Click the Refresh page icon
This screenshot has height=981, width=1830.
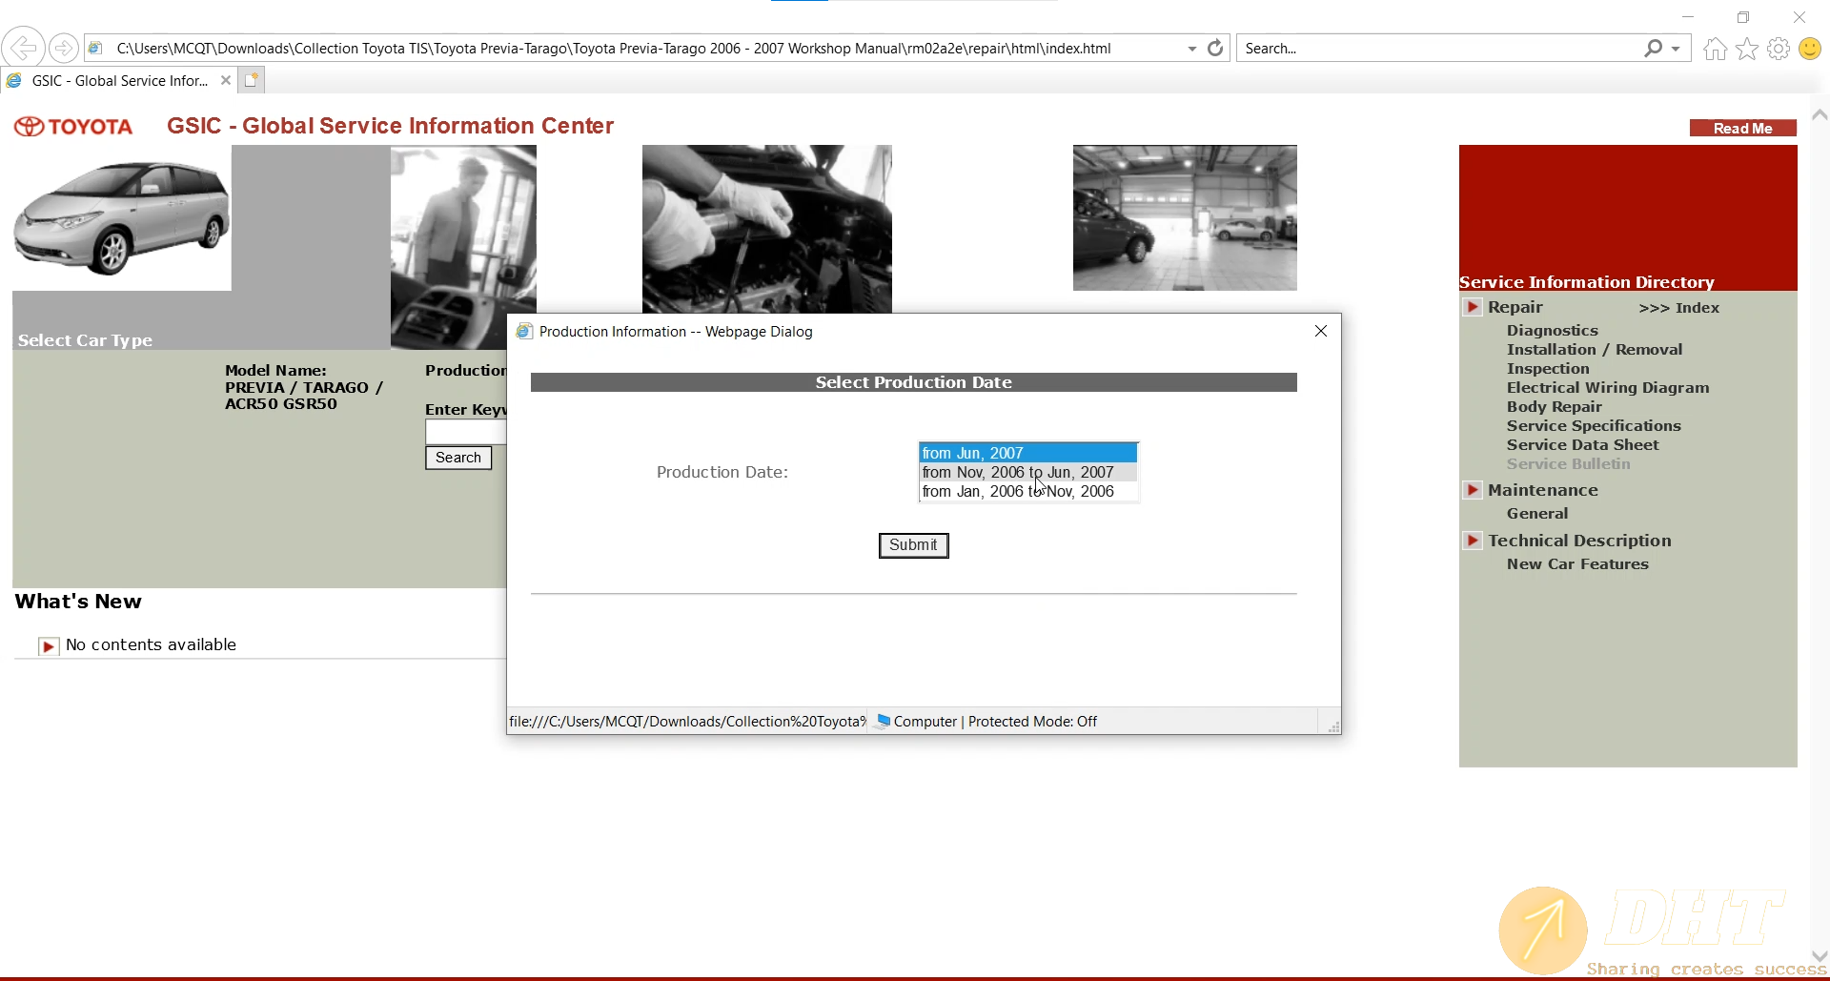click(1215, 48)
